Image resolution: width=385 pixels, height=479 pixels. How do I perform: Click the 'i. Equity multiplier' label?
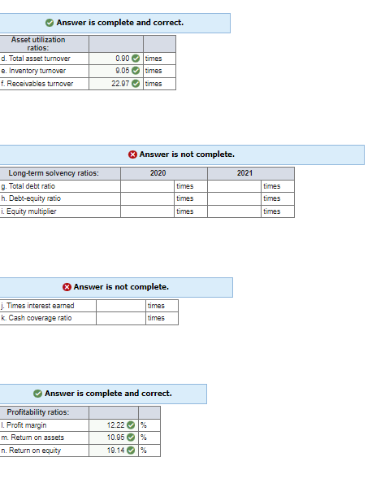(28, 211)
